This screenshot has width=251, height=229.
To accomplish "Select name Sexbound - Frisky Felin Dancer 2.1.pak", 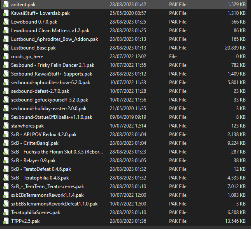I will coord(53,65).
